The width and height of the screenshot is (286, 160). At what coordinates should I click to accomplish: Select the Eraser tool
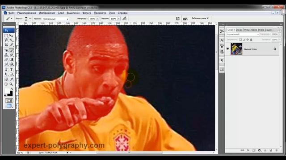coord(6,59)
